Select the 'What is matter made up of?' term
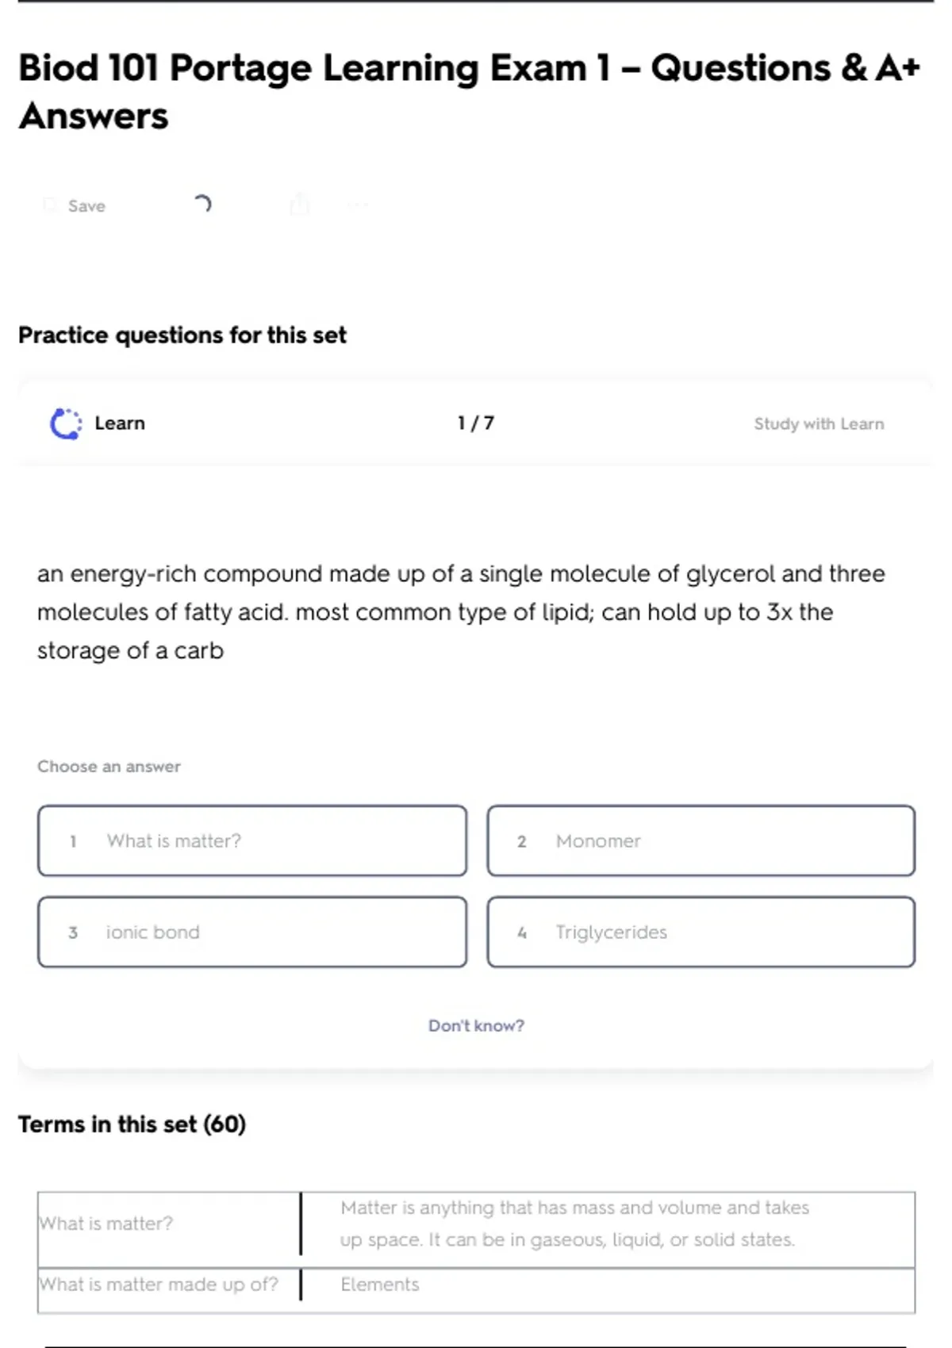 coord(159,1285)
